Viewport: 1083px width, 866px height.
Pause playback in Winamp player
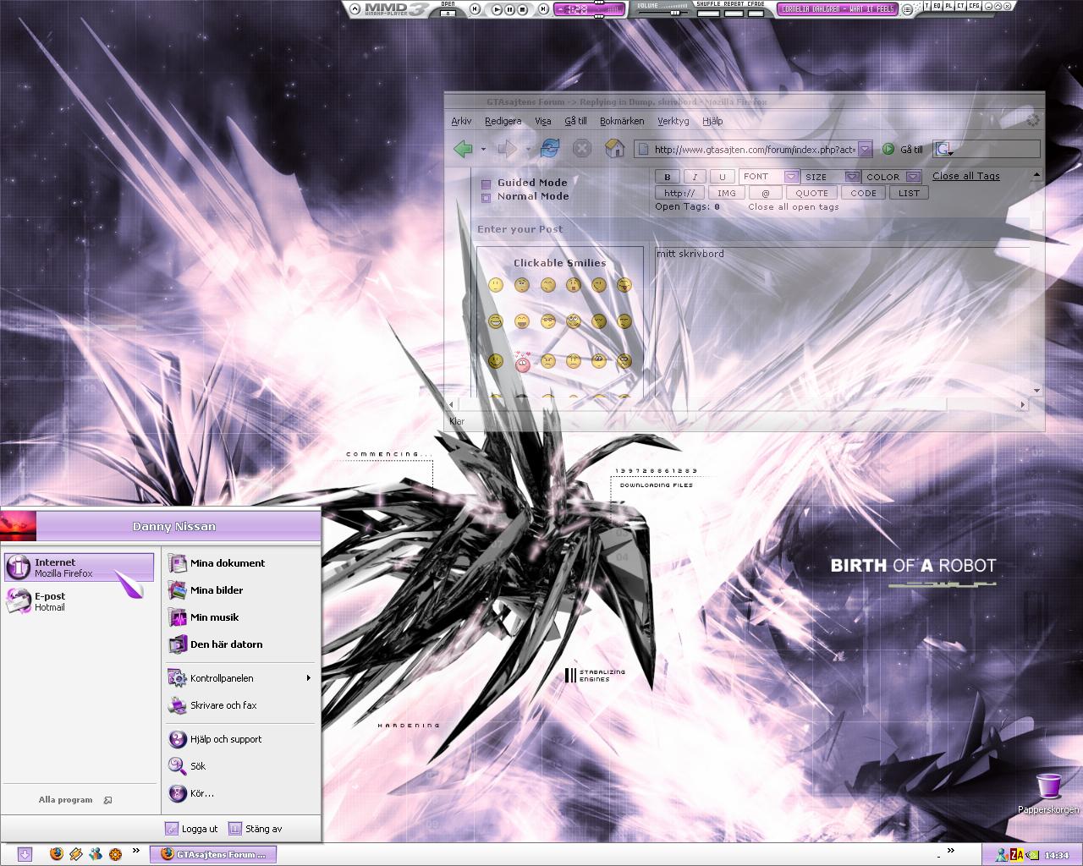click(x=509, y=9)
